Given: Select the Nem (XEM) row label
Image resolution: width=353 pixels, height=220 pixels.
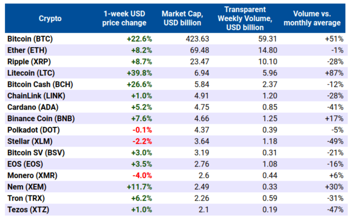Looking at the screenshot, I should (x=27, y=187).
